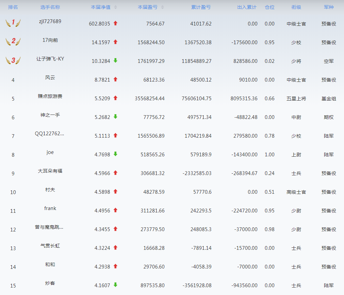
Task: Open player 炒客
Action: [x=50, y=283]
